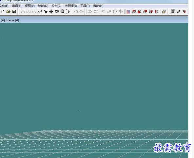Click the rotate around Y axis icon
Viewport: 194px width, 158px height.
[x=29, y=11]
